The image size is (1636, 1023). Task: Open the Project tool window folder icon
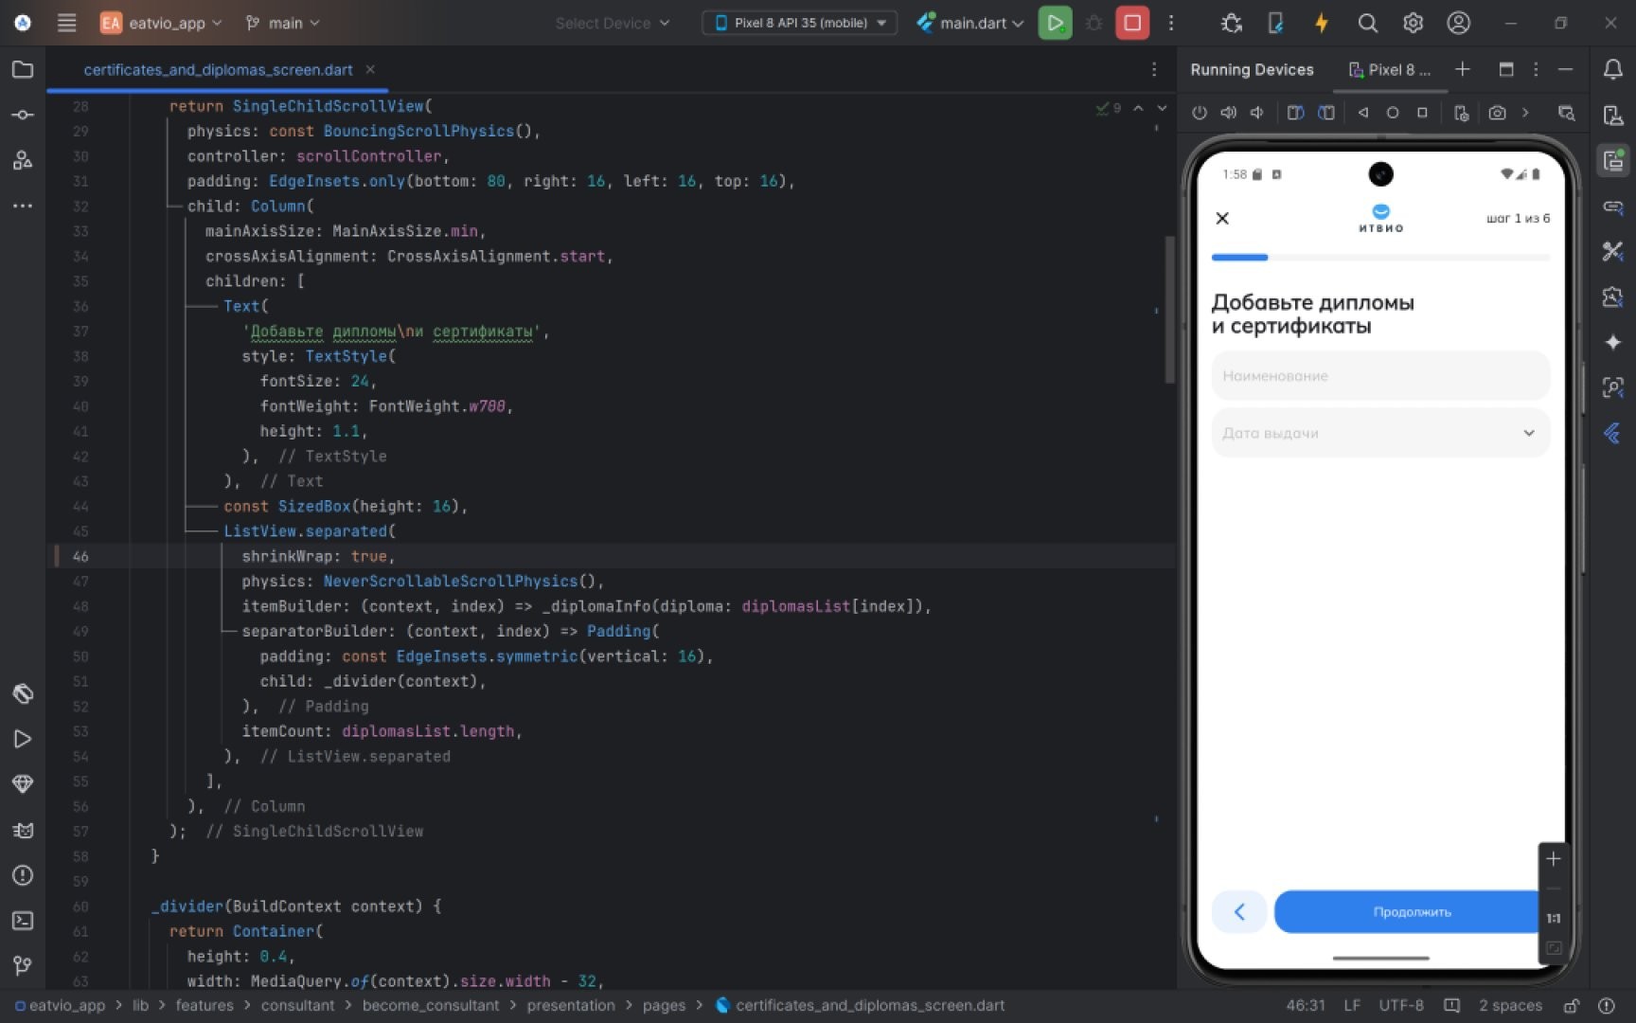pyautogui.click(x=23, y=69)
